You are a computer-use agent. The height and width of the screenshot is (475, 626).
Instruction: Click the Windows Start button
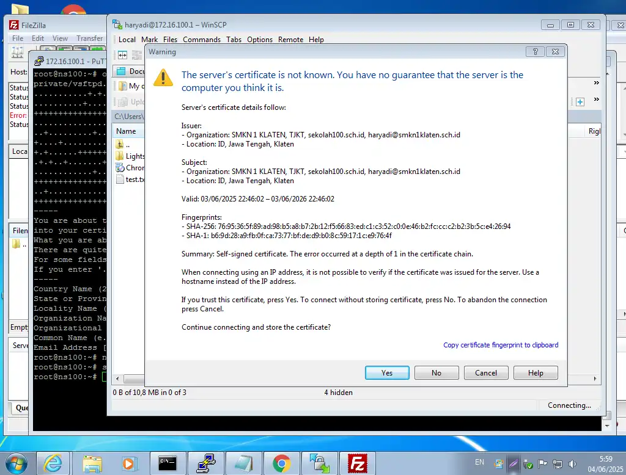point(16,463)
